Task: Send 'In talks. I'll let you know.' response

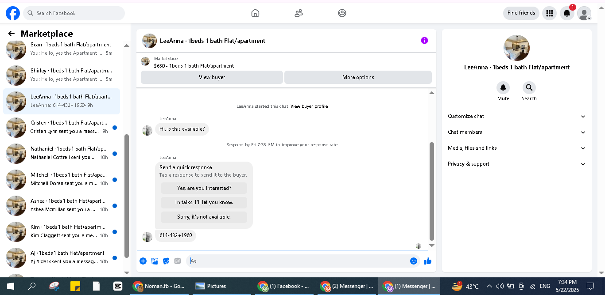Action: [204, 202]
